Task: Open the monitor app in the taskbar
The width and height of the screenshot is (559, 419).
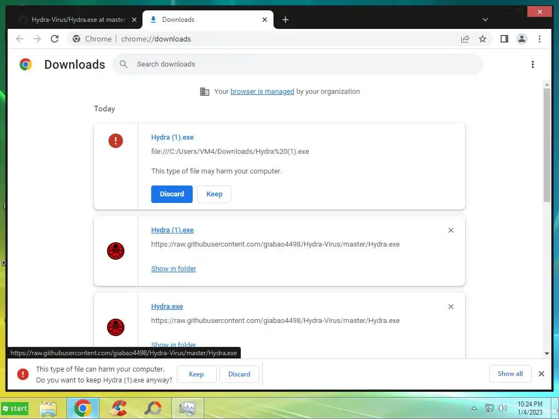Action: click(188, 408)
